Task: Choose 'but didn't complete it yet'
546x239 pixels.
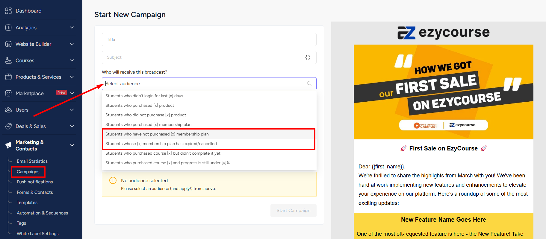Action: 209,153
